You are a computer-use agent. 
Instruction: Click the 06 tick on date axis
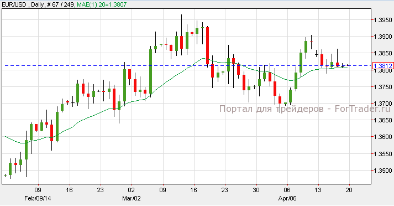pos(287,190)
